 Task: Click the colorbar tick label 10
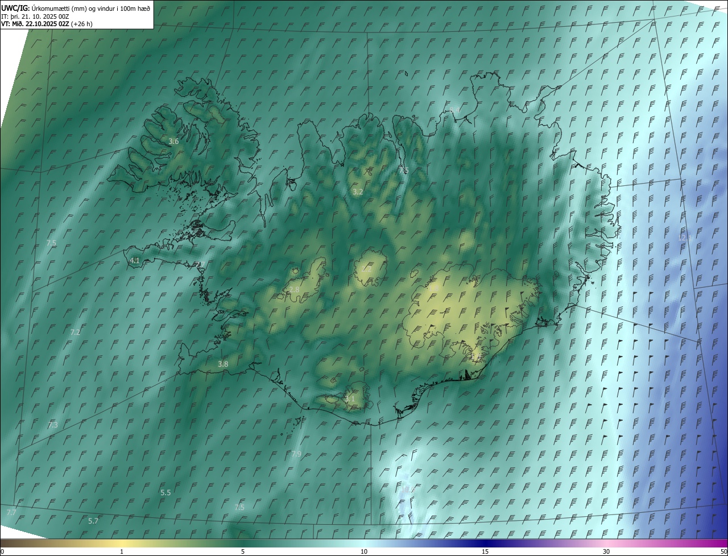click(x=364, y=551)
